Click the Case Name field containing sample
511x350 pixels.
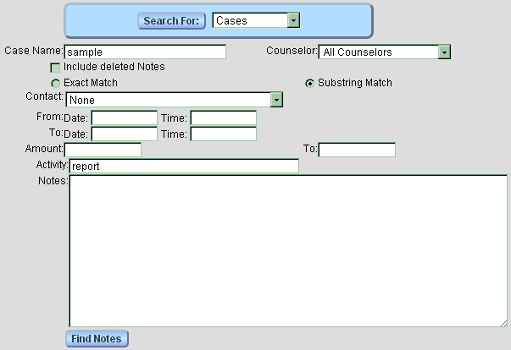tap(145, 52)
